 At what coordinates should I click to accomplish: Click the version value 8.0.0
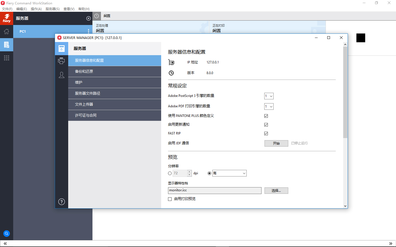point(210,73)
